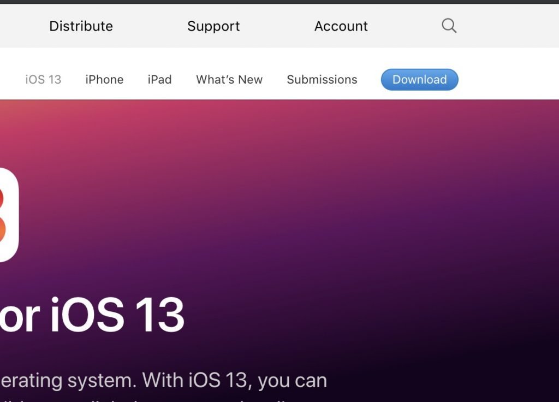
Task: Open the What's New tab
Action: point(229,79)
